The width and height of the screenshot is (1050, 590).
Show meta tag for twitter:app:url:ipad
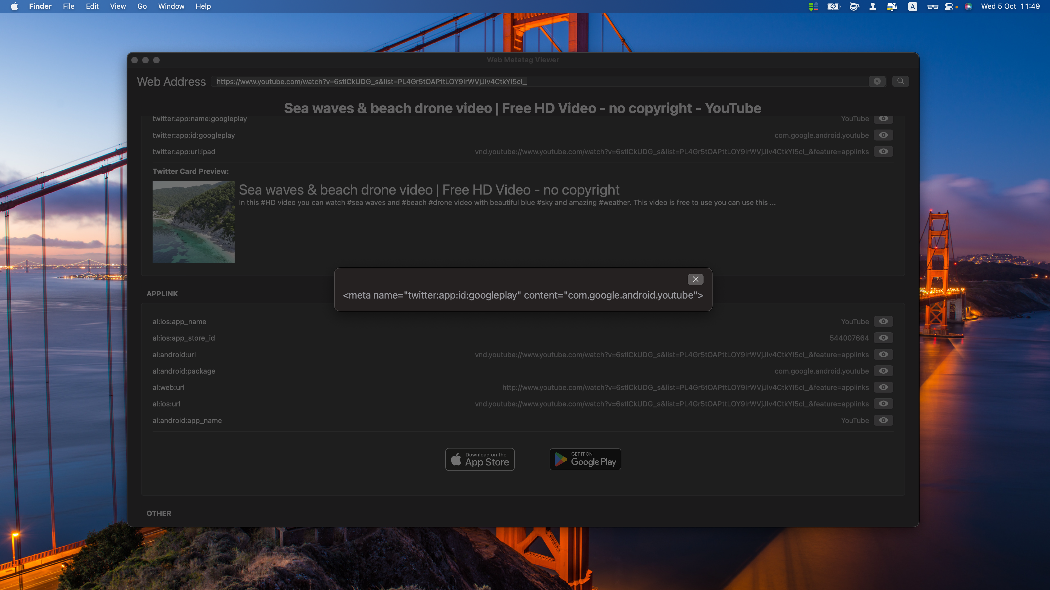883,152
